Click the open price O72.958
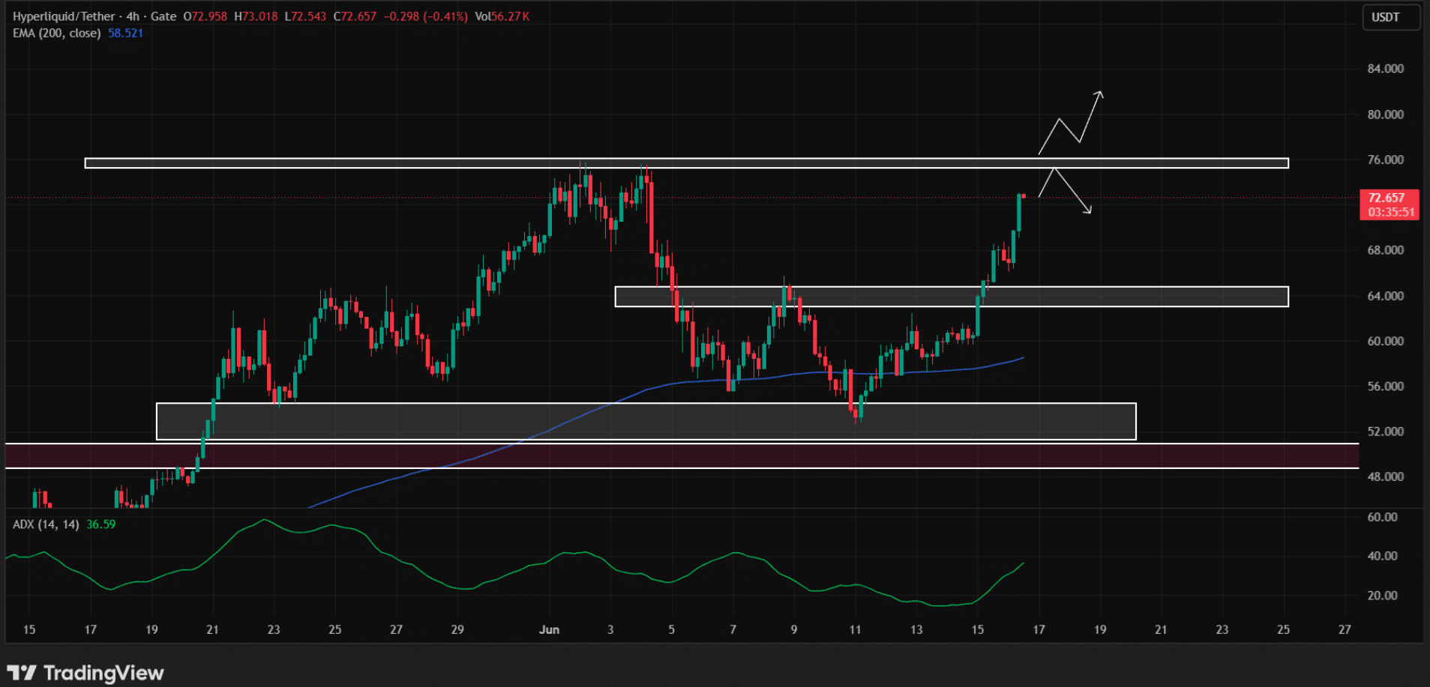Screen dimensions: 1430x687 coord(205,16)
